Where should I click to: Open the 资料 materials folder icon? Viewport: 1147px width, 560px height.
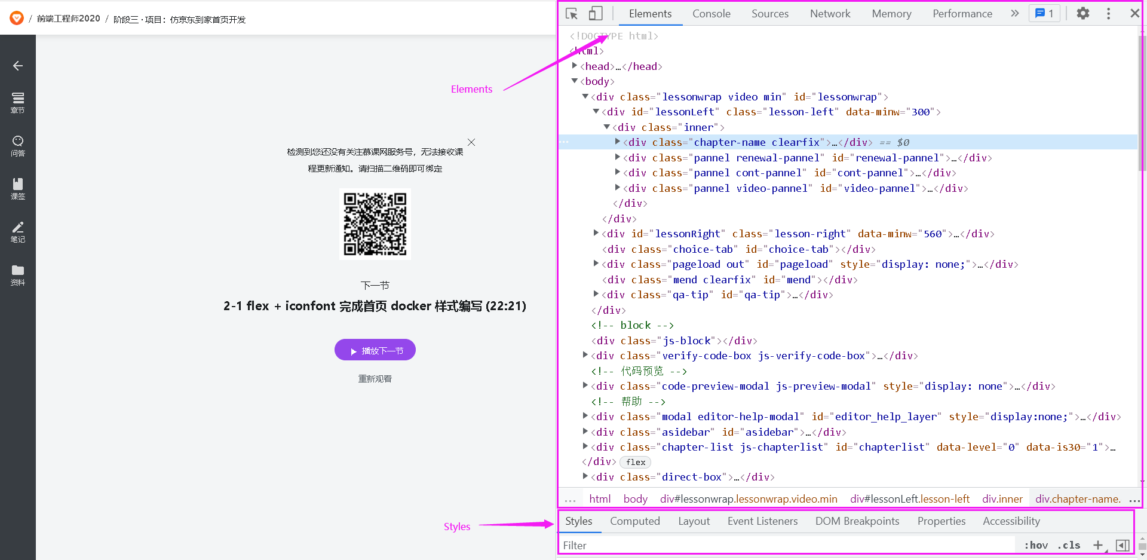18,275
